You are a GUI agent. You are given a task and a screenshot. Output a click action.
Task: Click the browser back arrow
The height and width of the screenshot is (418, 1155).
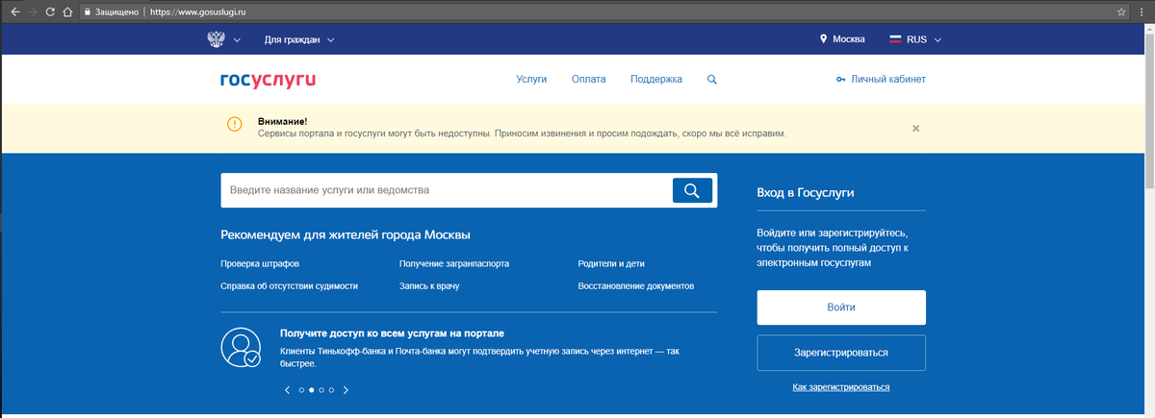point(13,12)
